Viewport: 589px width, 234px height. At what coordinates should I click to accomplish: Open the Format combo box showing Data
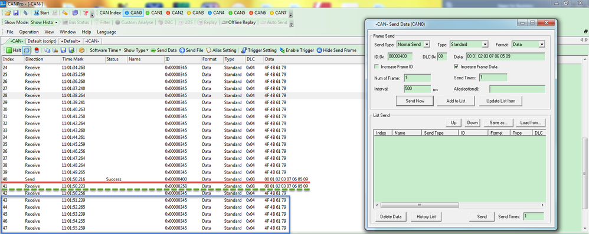point(528,44)
